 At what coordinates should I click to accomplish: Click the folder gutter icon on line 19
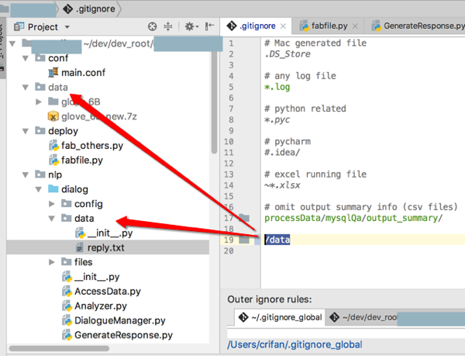coord(244,240)
